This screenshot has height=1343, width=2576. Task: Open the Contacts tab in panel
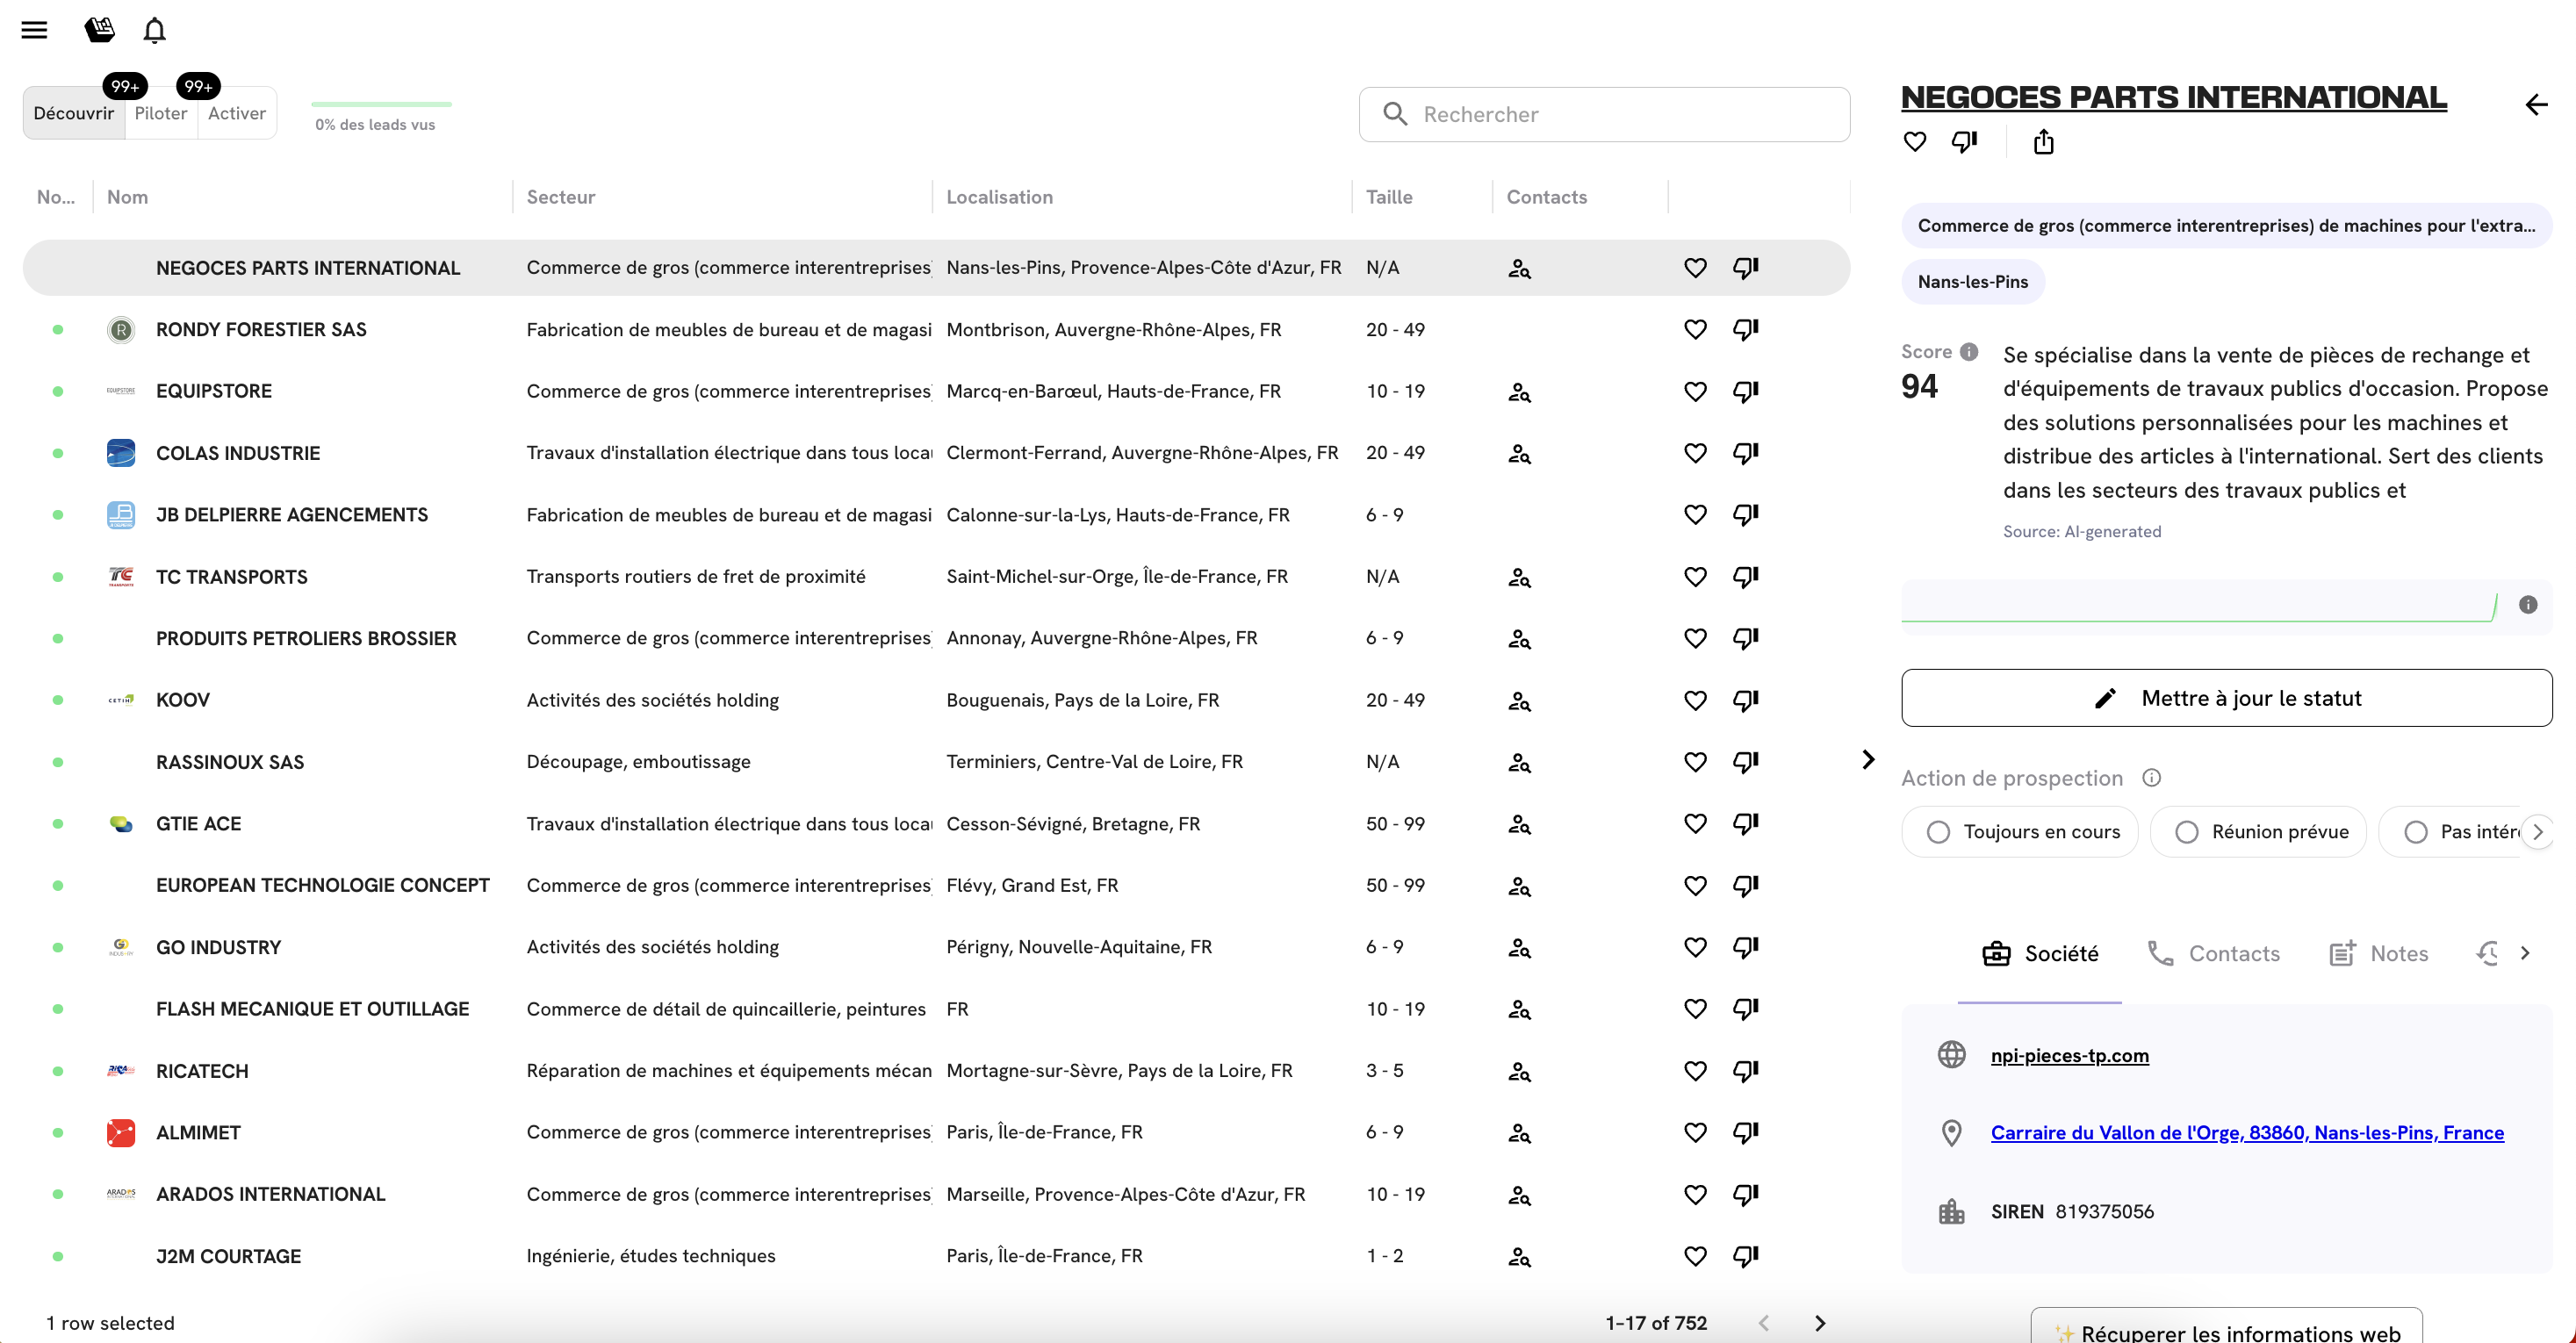(2213, 954)
